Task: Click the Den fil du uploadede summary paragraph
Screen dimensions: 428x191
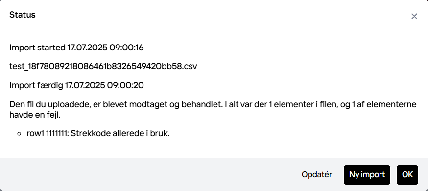Action: click(x=213, y=110)
